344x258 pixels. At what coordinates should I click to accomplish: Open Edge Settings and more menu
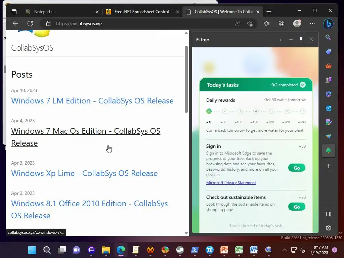[312, 24]
